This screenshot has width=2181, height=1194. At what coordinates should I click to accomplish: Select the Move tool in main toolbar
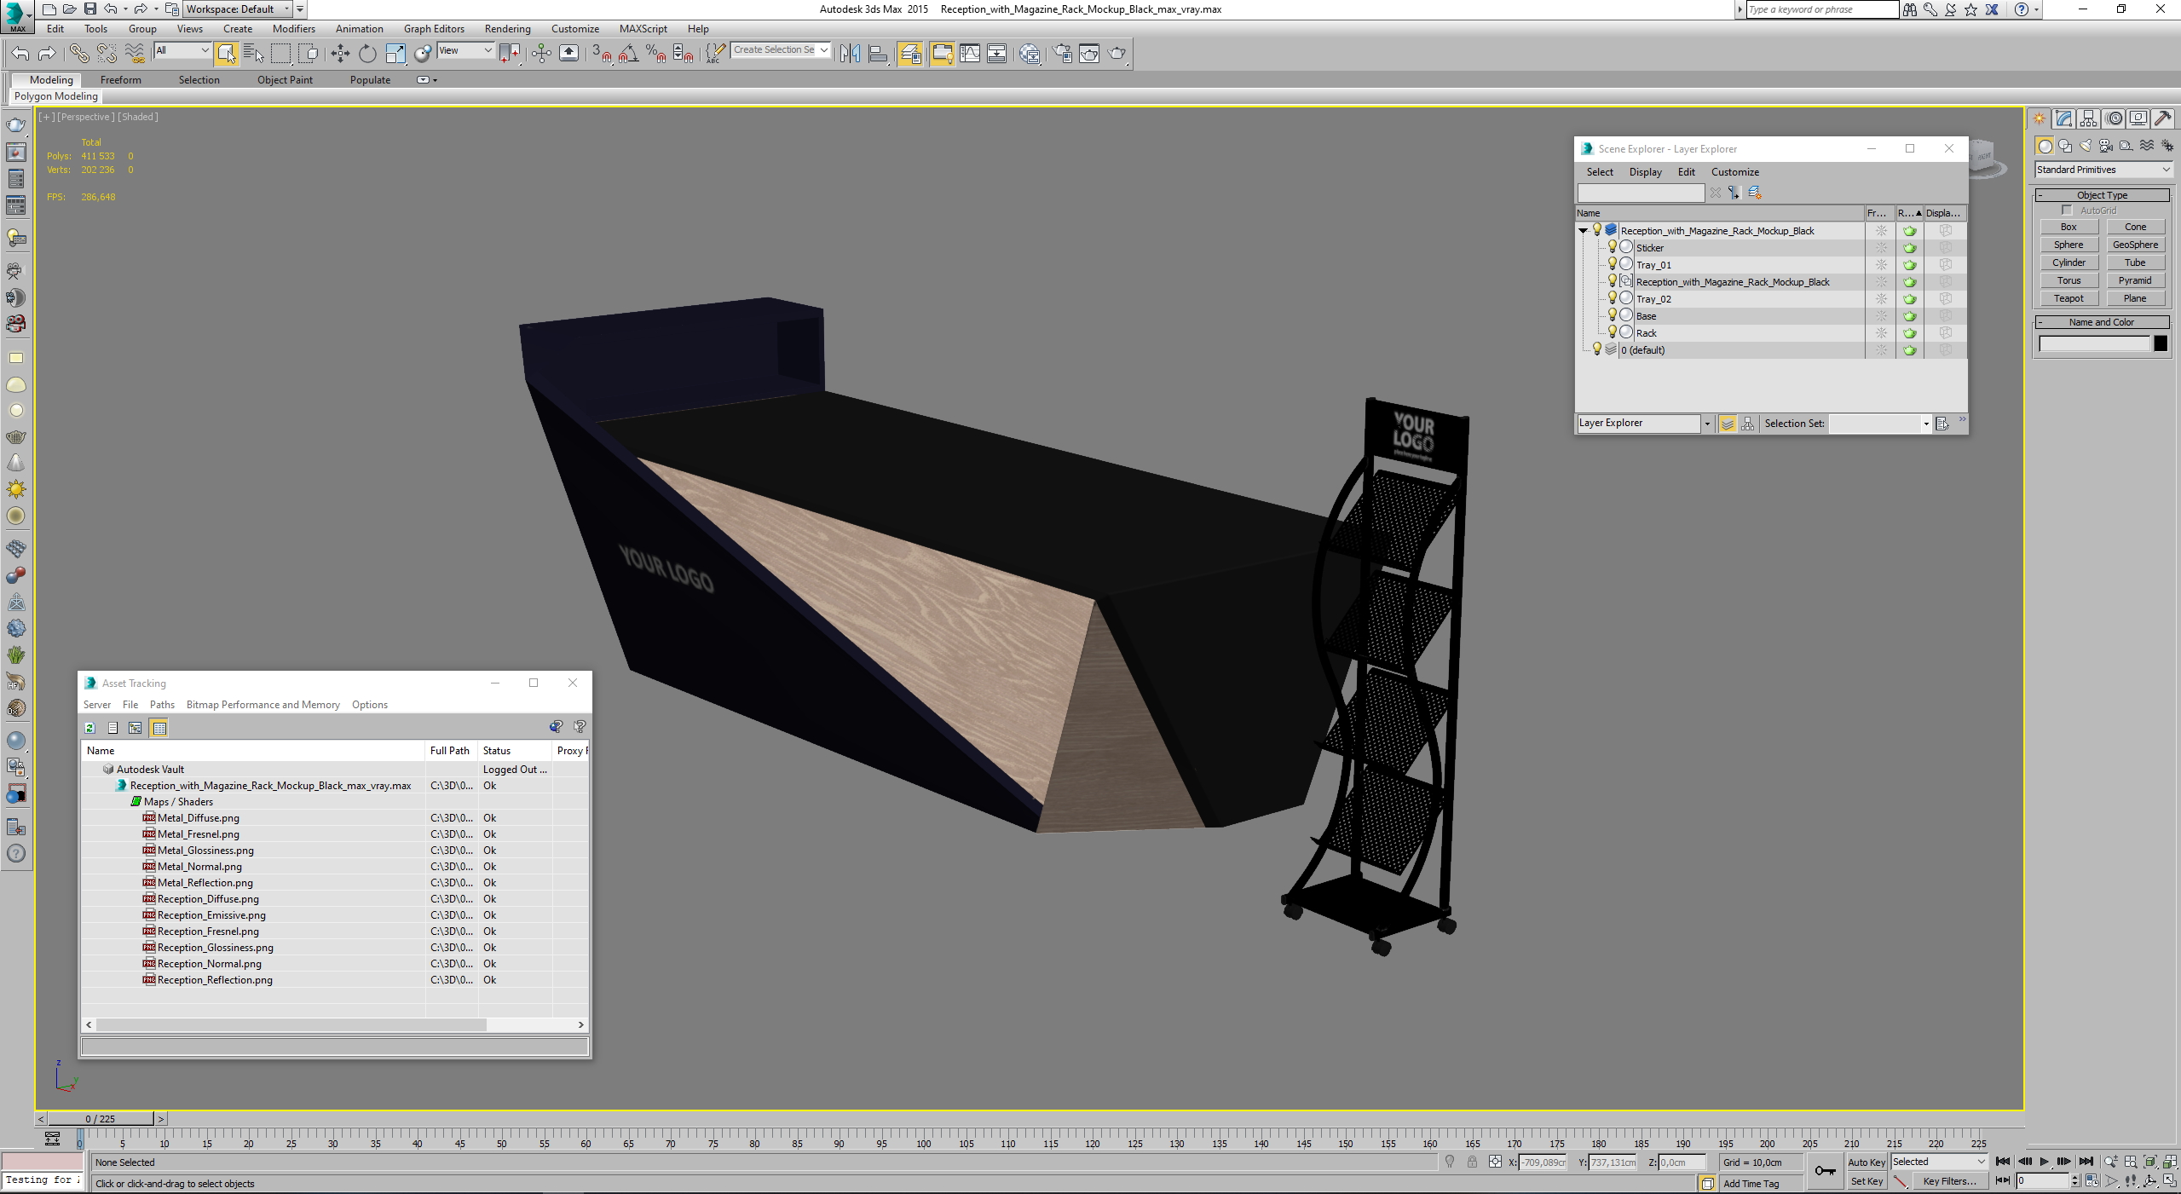point(340,54)
